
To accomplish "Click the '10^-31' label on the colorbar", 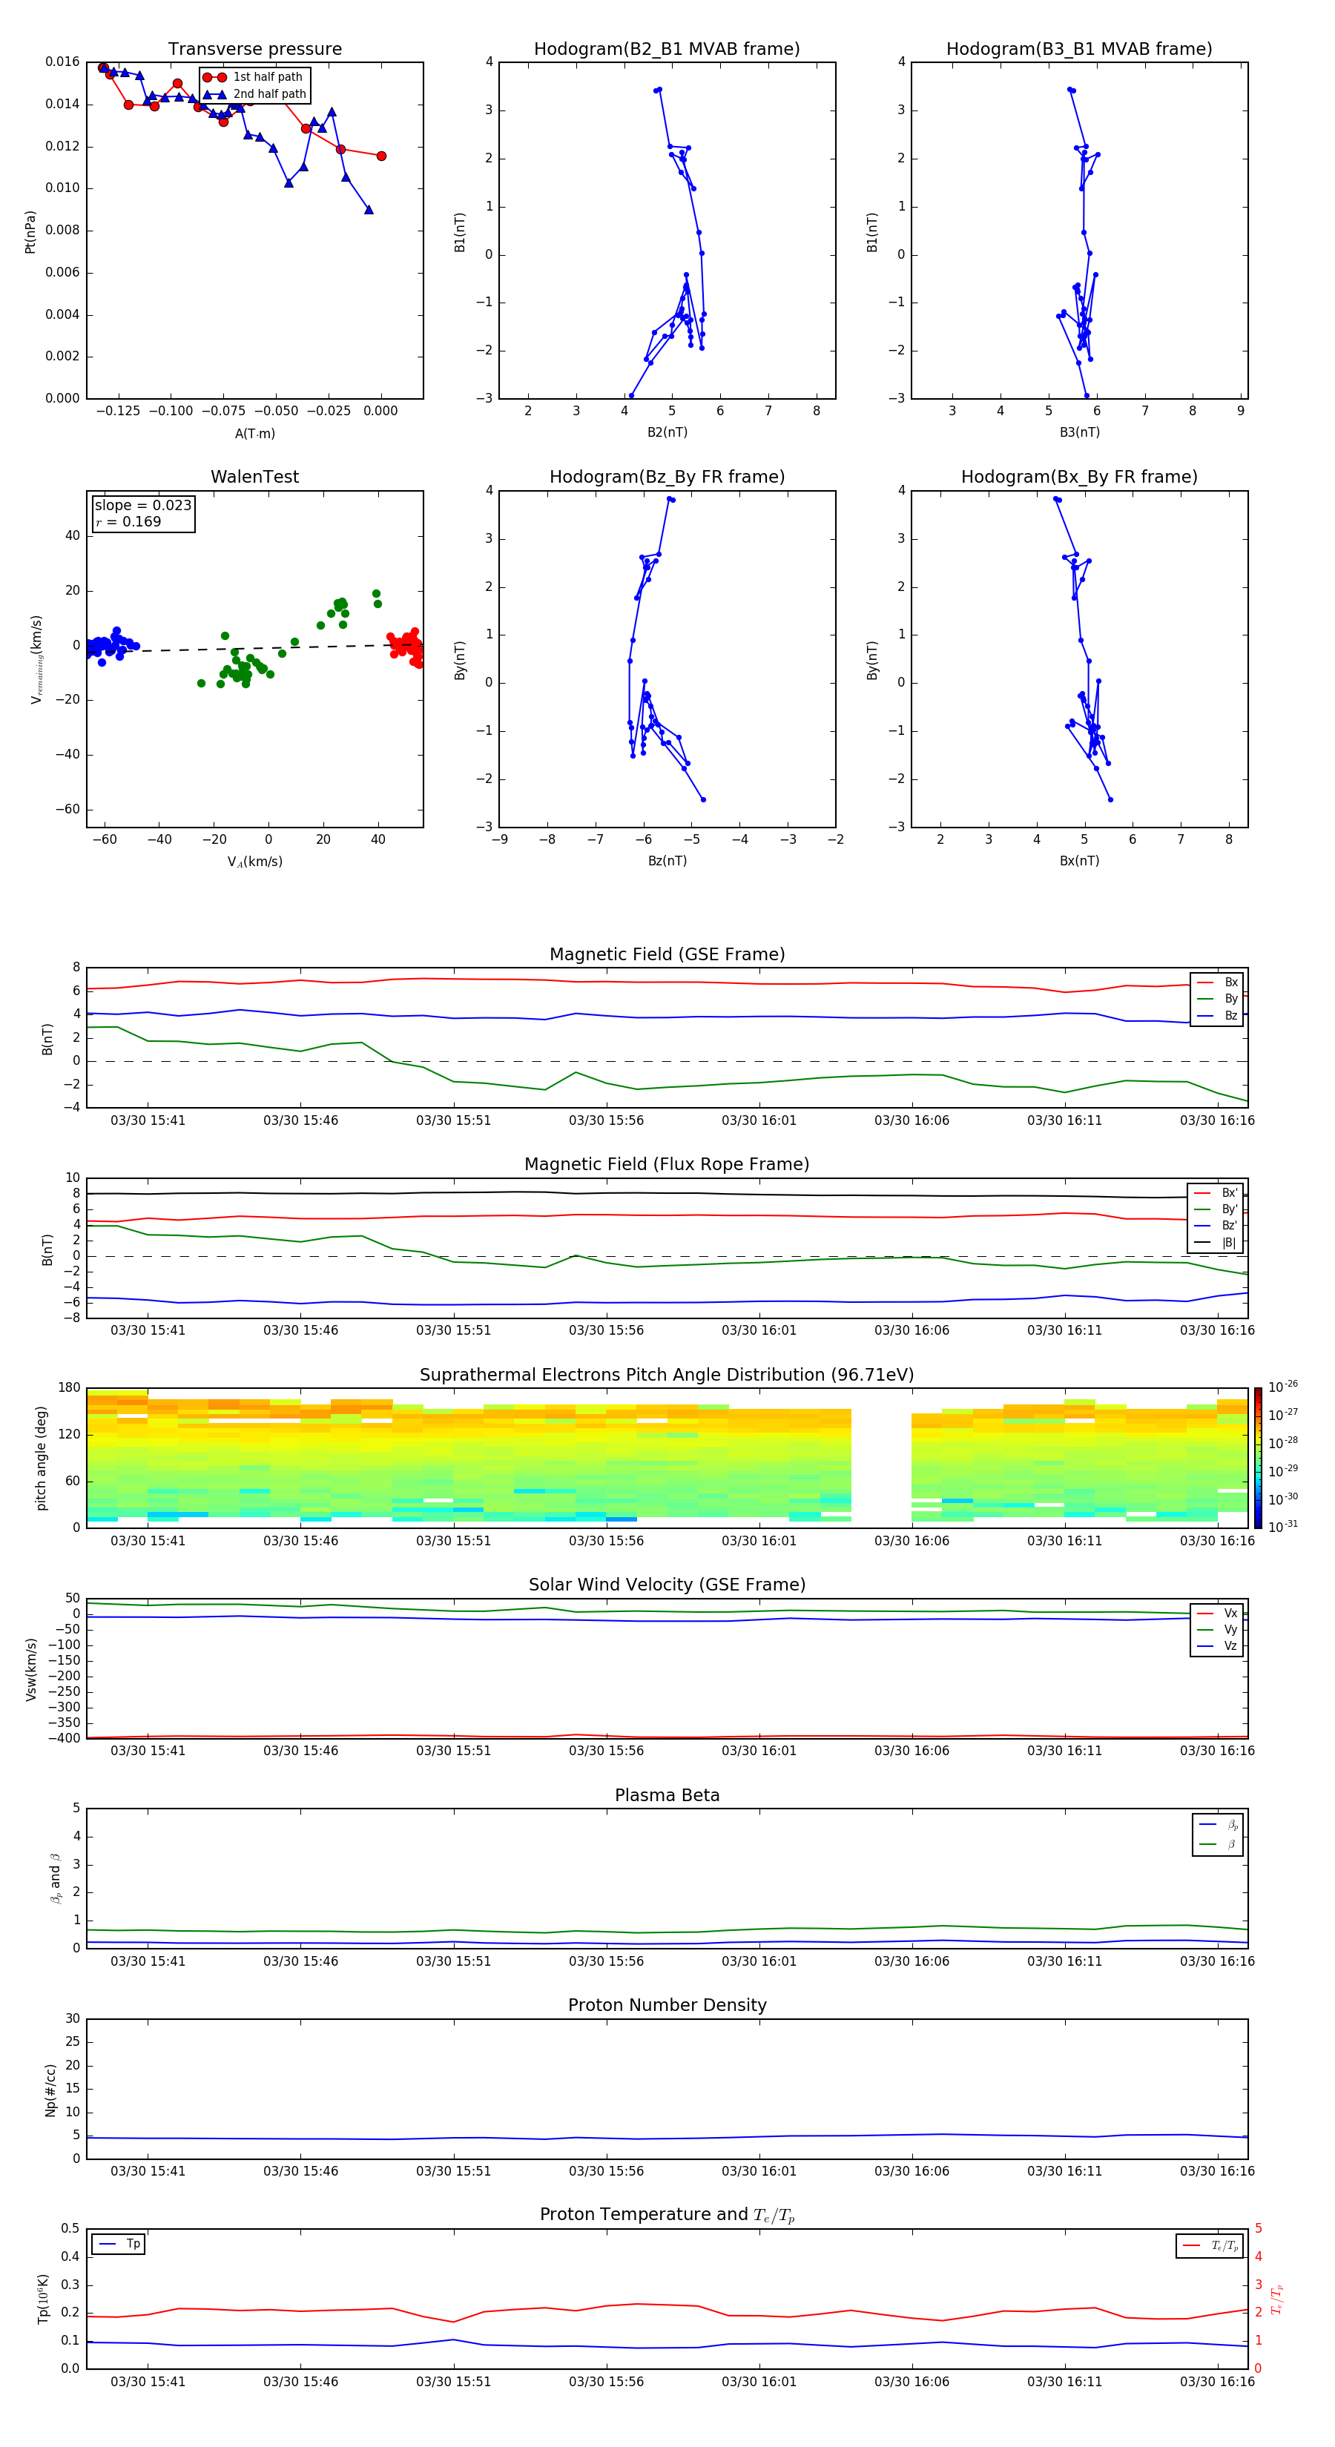I will 1283,1527.
